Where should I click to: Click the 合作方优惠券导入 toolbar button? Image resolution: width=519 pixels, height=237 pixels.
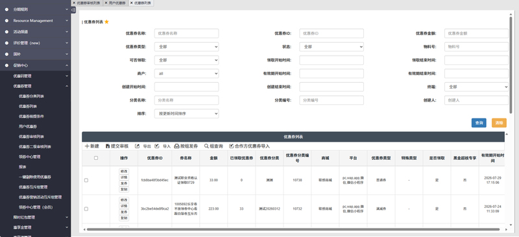pyautogui.click(x=250, y=146)
